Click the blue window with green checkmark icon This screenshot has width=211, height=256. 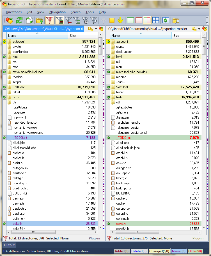click(166, 20)
